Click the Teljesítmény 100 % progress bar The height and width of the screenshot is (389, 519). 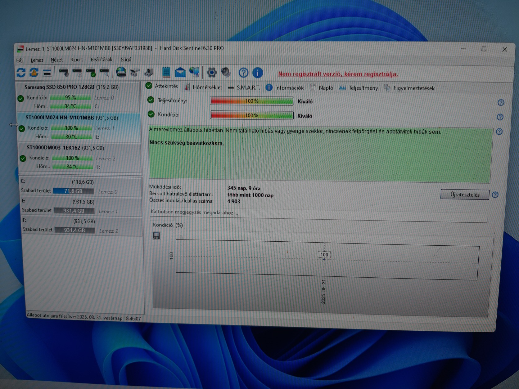click(x=252, y=101)
